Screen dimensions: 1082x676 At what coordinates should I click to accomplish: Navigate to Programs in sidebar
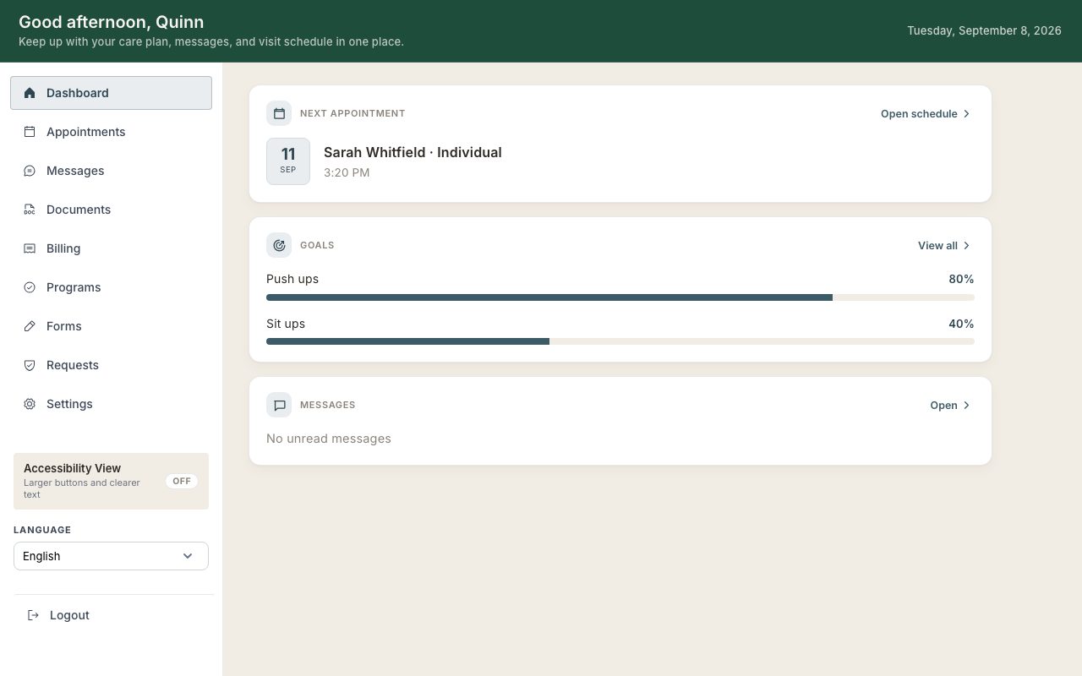[111, 287]
